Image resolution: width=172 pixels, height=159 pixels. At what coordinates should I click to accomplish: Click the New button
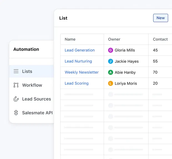point(161,18)
